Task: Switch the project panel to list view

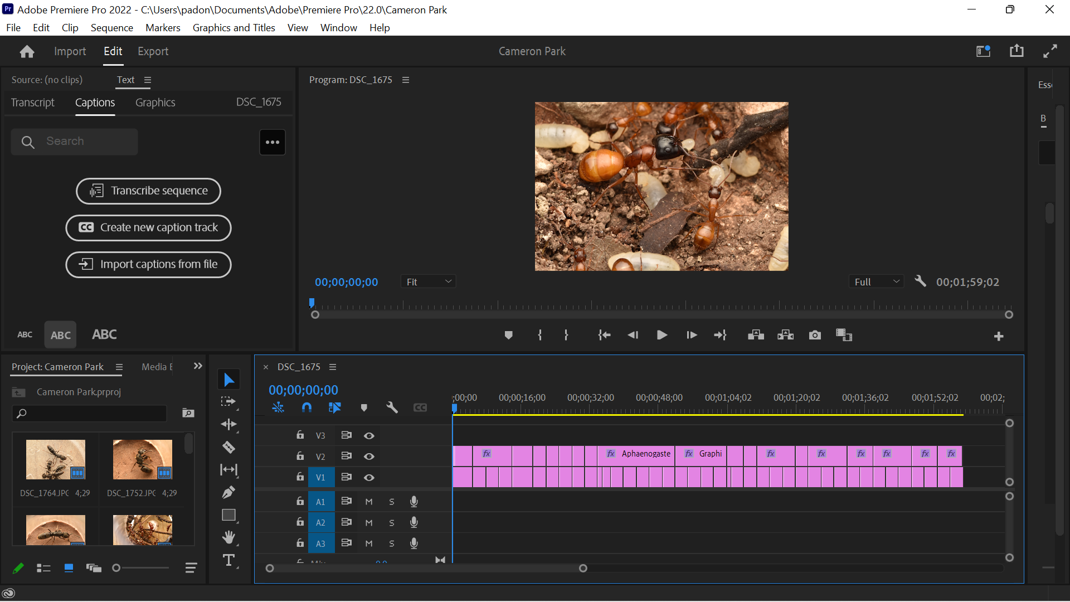Action: [43, 568]
